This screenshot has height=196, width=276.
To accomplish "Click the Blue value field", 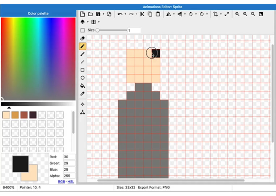I will 69,170.
